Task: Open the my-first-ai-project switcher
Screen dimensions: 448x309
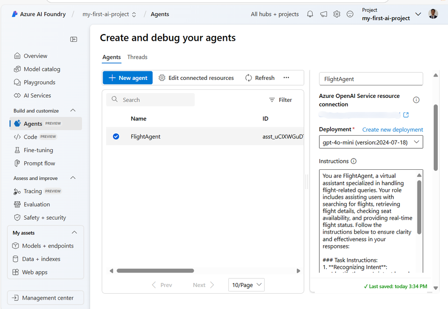Action: [x=109, y=14]
